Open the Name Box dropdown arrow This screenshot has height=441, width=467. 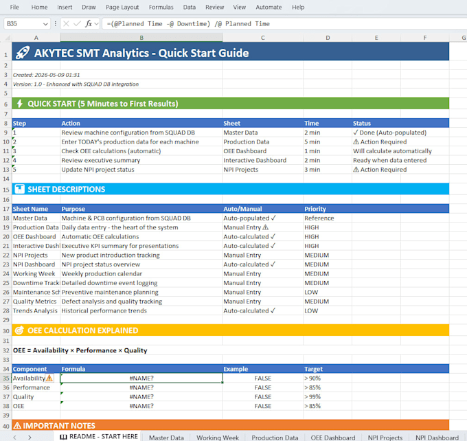(x=45, y=24)
